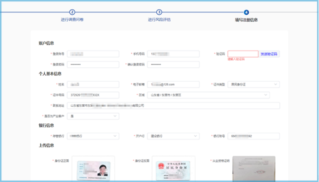This screenshot has width=319, height=182.
Task: Click the 登录账号 input field
Action: [93, 54]
